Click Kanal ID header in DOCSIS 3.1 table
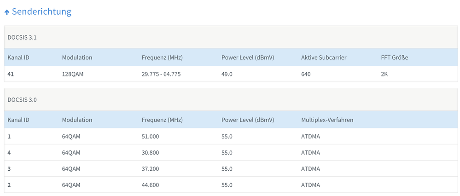460x196 pixels. pyautogui.click(x=18, y=58)
